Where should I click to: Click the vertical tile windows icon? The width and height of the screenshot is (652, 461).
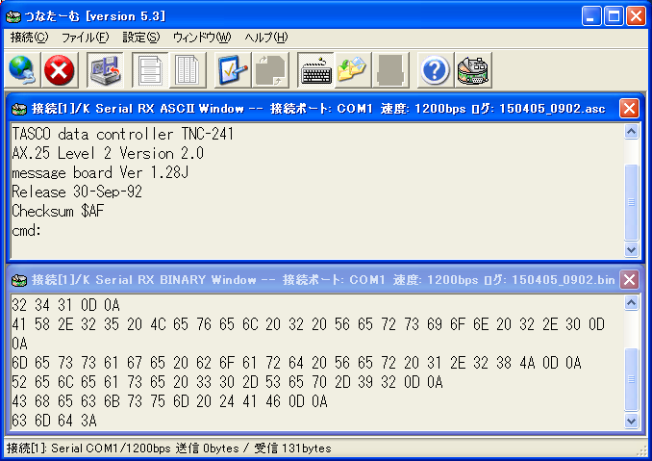(188, 70)
